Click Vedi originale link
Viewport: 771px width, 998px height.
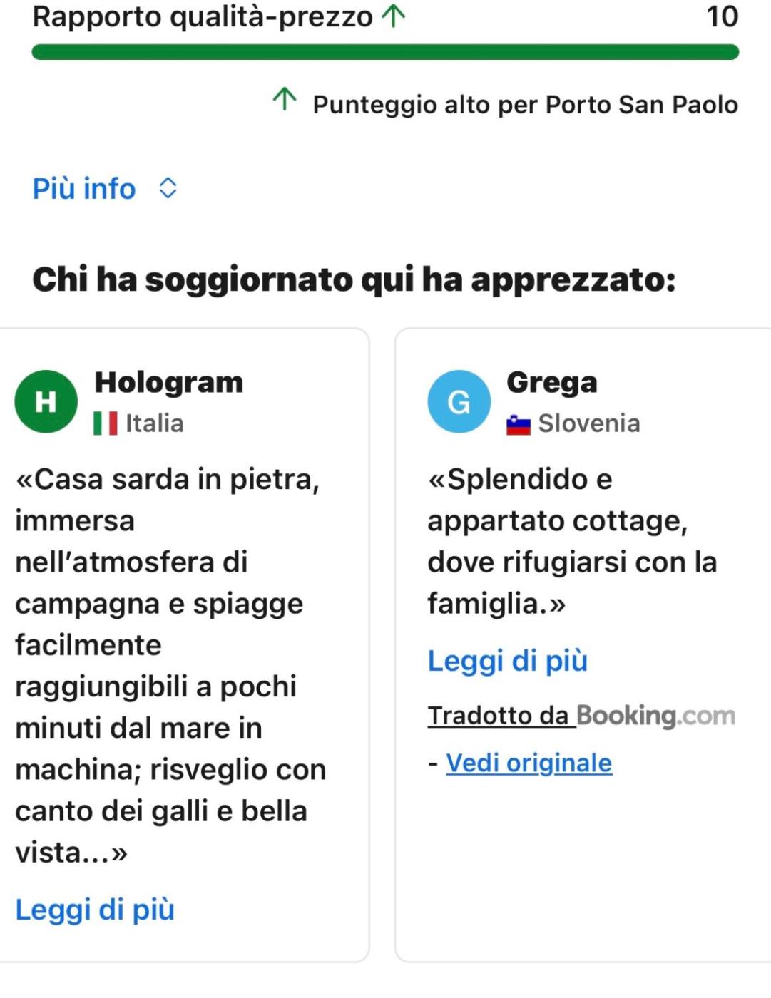coord(529,763)
